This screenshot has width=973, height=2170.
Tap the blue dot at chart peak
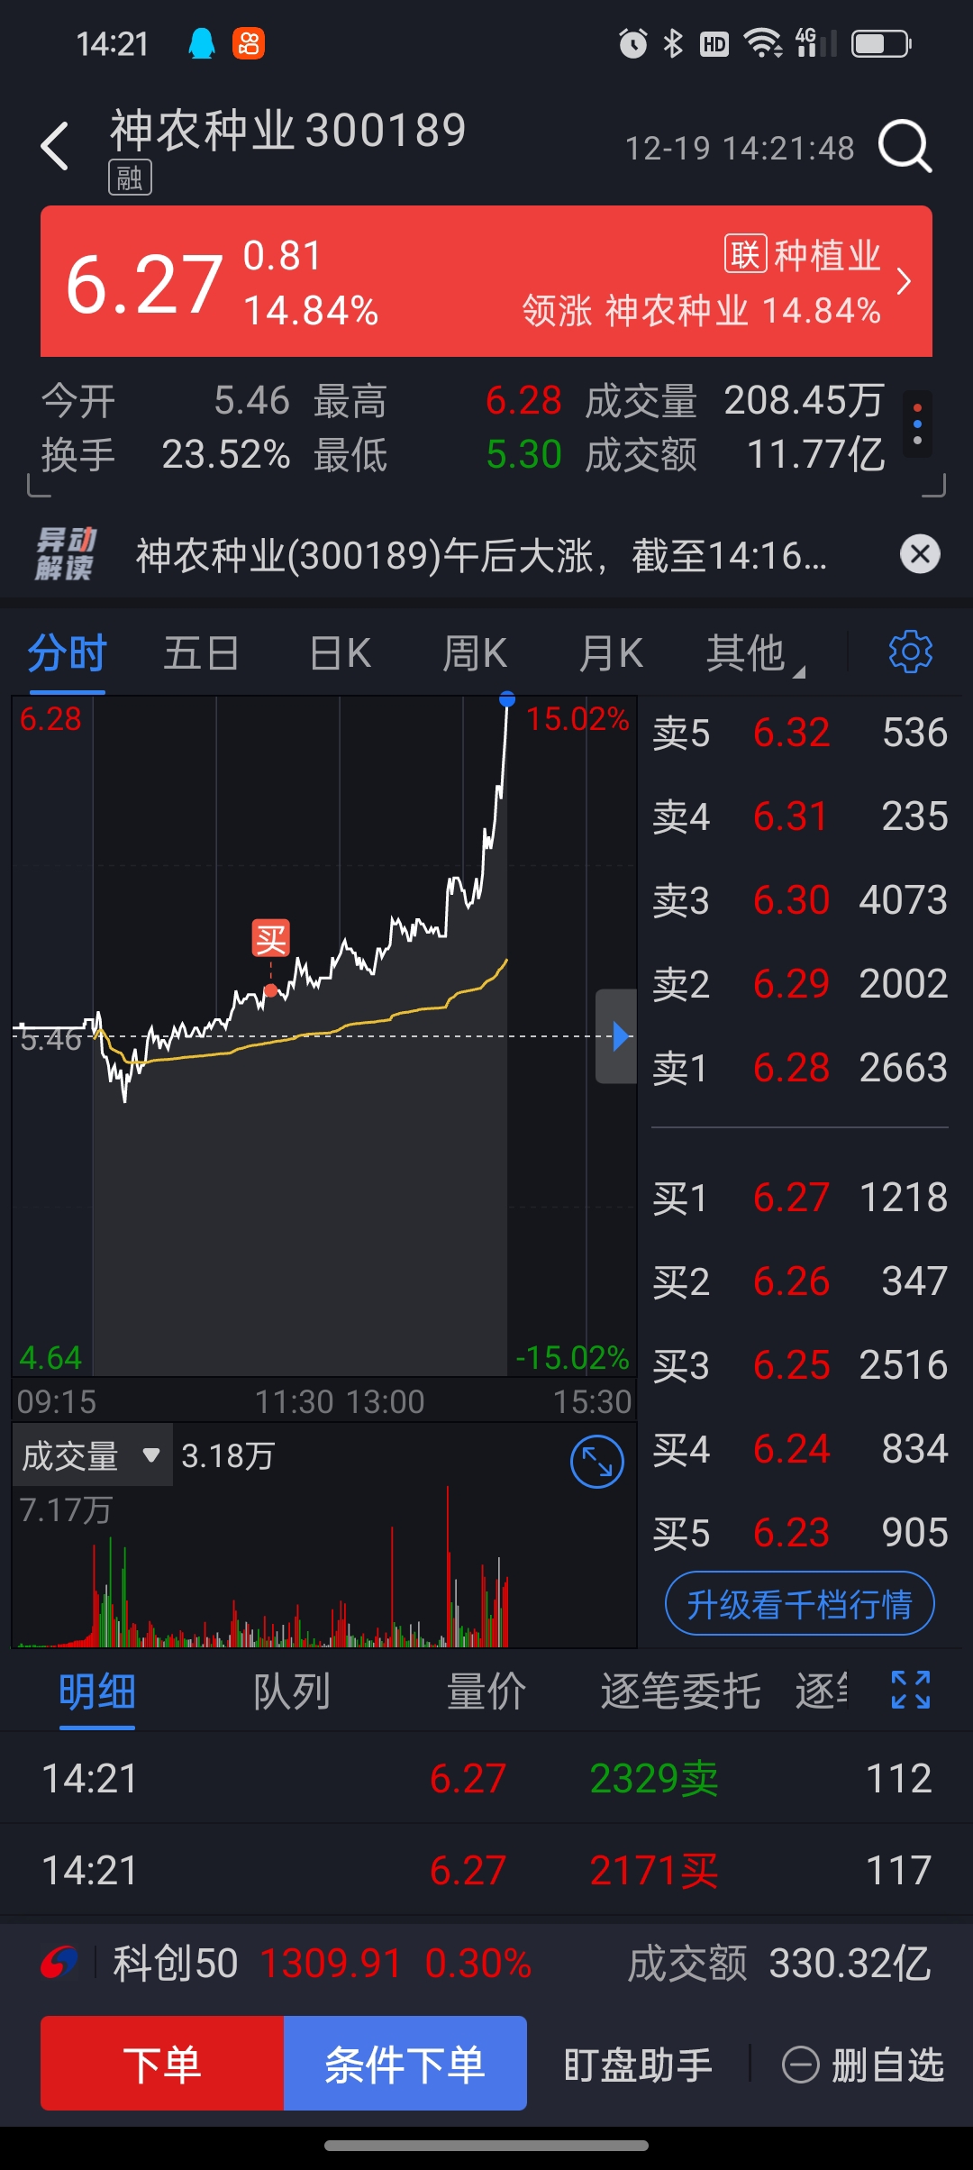[x=507, y=699]
